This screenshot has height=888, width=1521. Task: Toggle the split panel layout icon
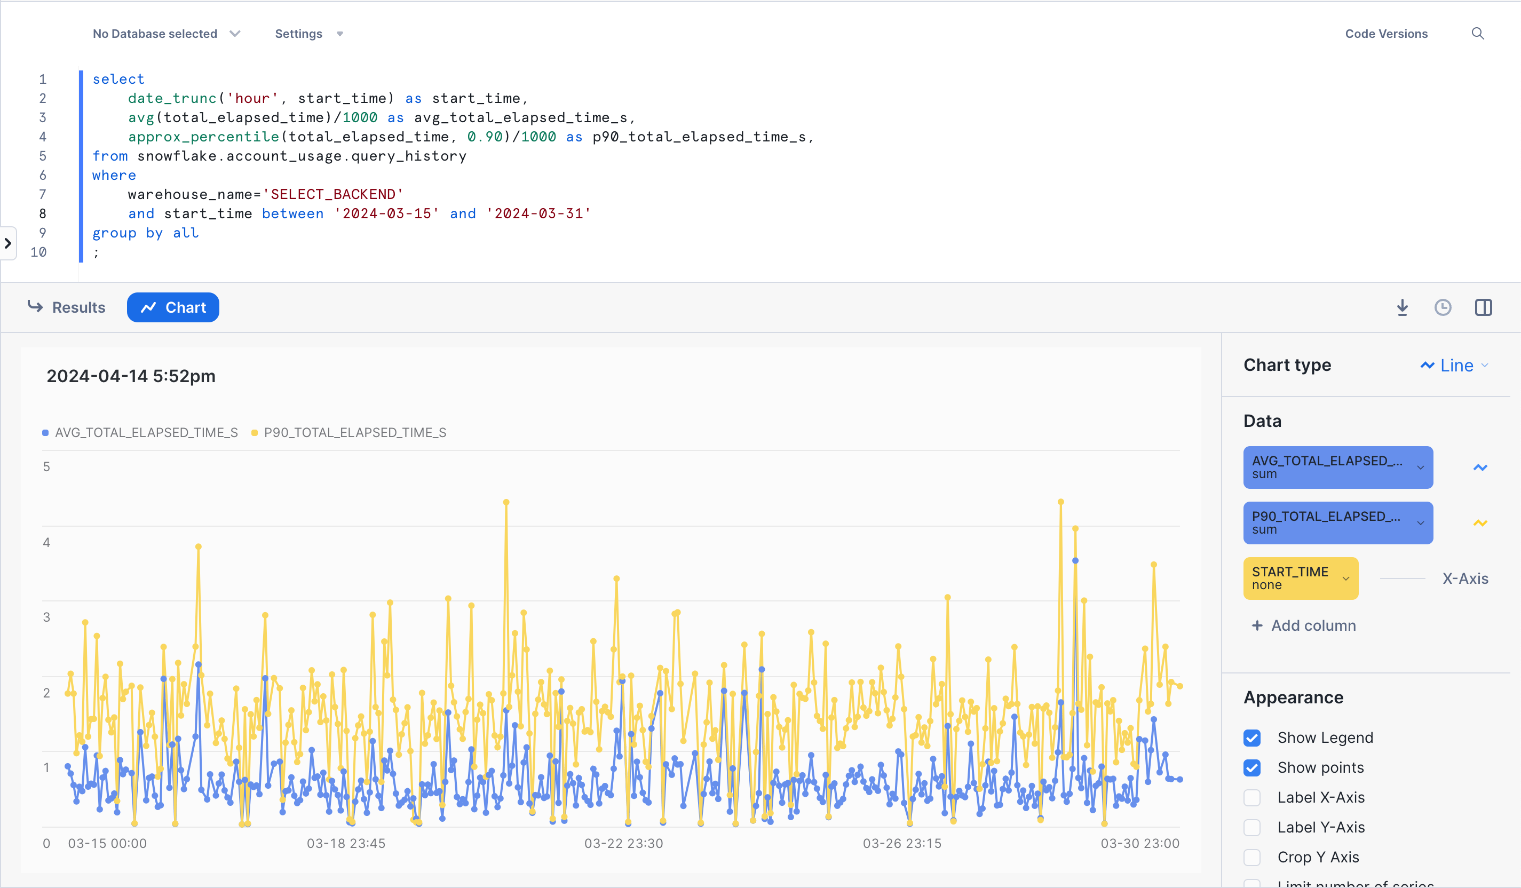tap(1483, 307)
